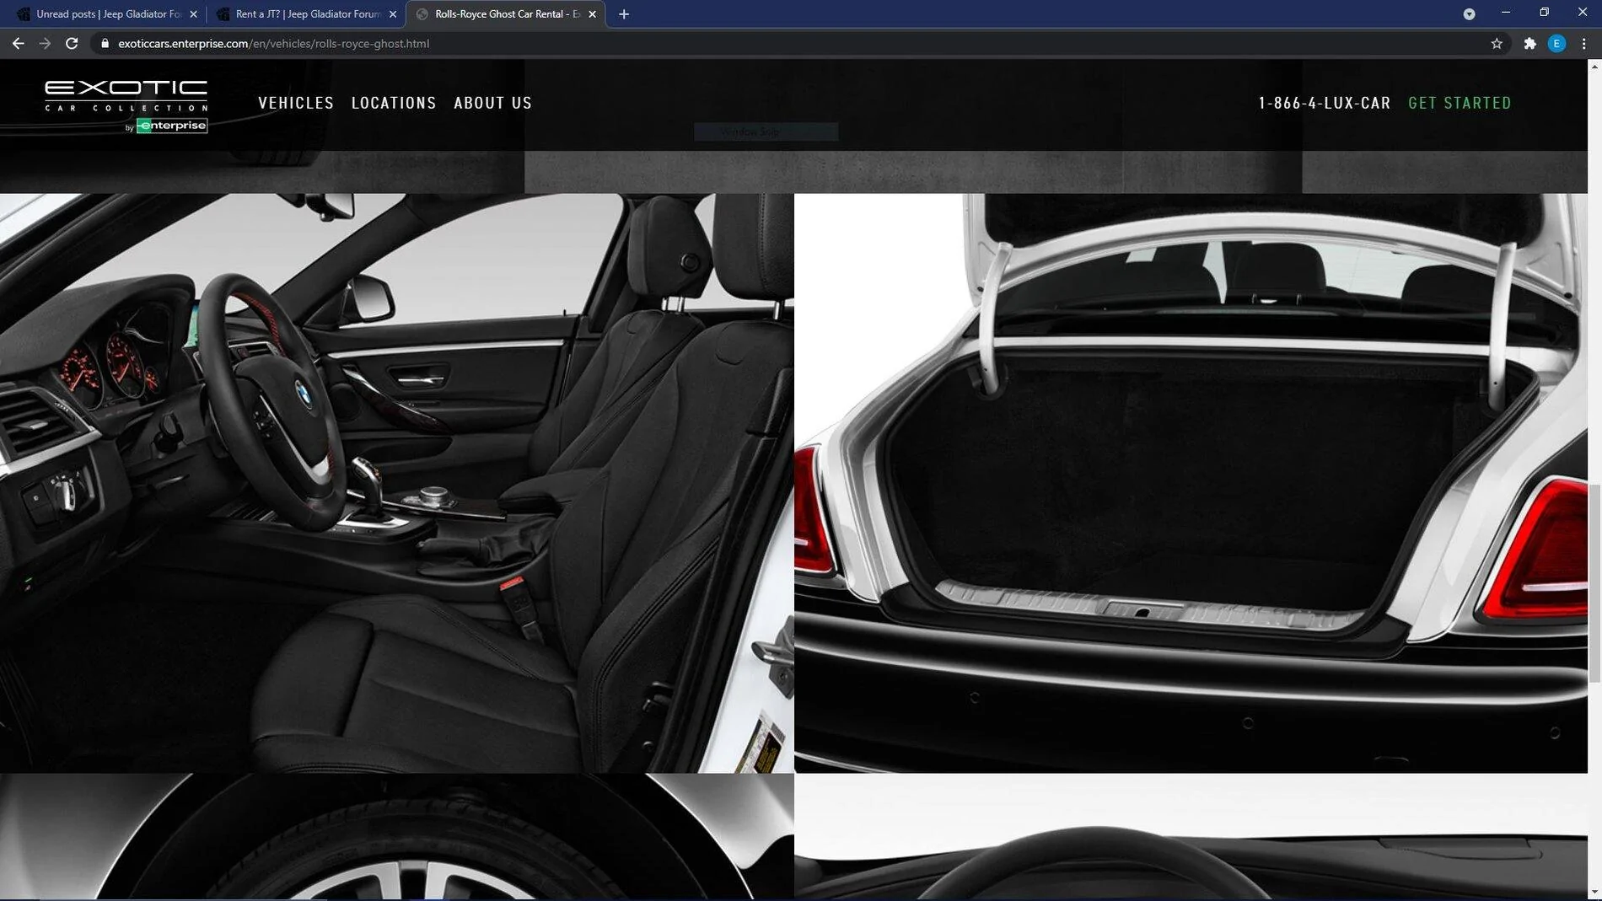Screen dimensions: 1602x901
Task: Click the Get Started link
Action: 1460,103
